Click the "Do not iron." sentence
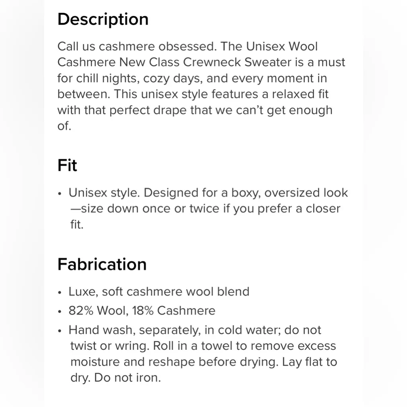The height and width of the screenshot is (407, 407). click(x=128, y=378)
